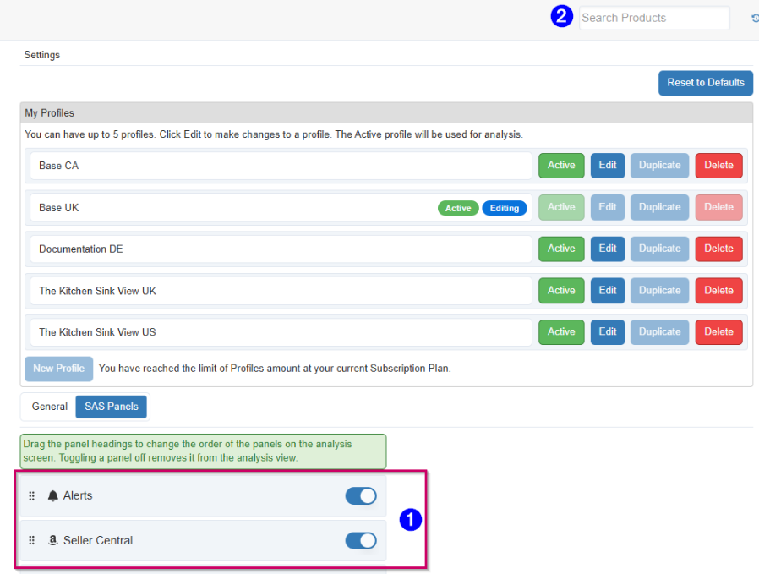Toggle off the Alerts panel
This screenshot has height=574, width=759.
tap(361, 495)
